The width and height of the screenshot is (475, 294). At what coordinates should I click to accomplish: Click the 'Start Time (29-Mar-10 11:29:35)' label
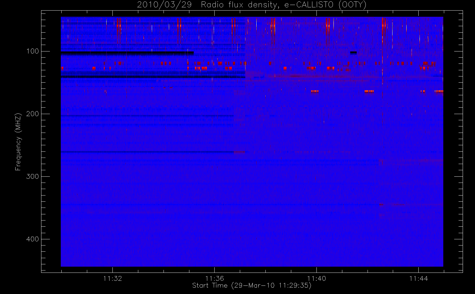[x=252, y=285]
